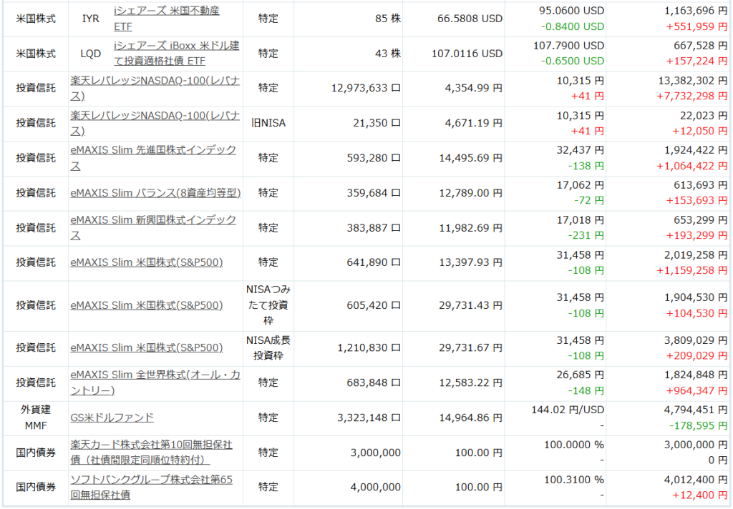Click average cost 29,731.43 円
Screen dimensions: 733x509
(471, 305)
